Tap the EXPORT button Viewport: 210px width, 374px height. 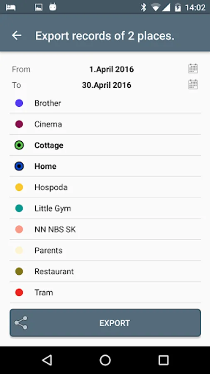(x=105, y=323)
